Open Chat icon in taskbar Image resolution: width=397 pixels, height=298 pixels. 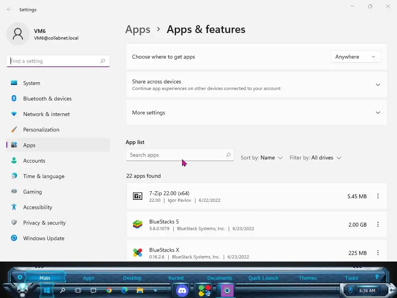(93, 290)
